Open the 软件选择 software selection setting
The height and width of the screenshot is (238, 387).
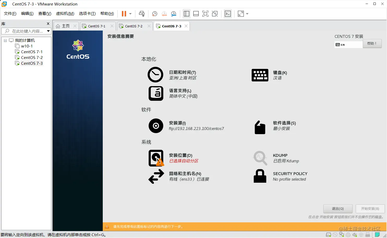pyautogui.click(x=275, y=127)
